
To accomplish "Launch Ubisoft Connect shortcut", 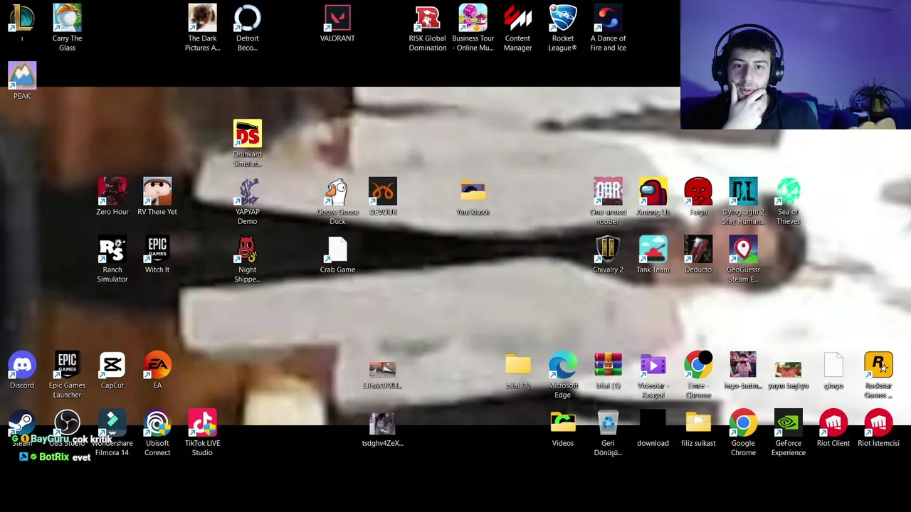I will 157,433.
